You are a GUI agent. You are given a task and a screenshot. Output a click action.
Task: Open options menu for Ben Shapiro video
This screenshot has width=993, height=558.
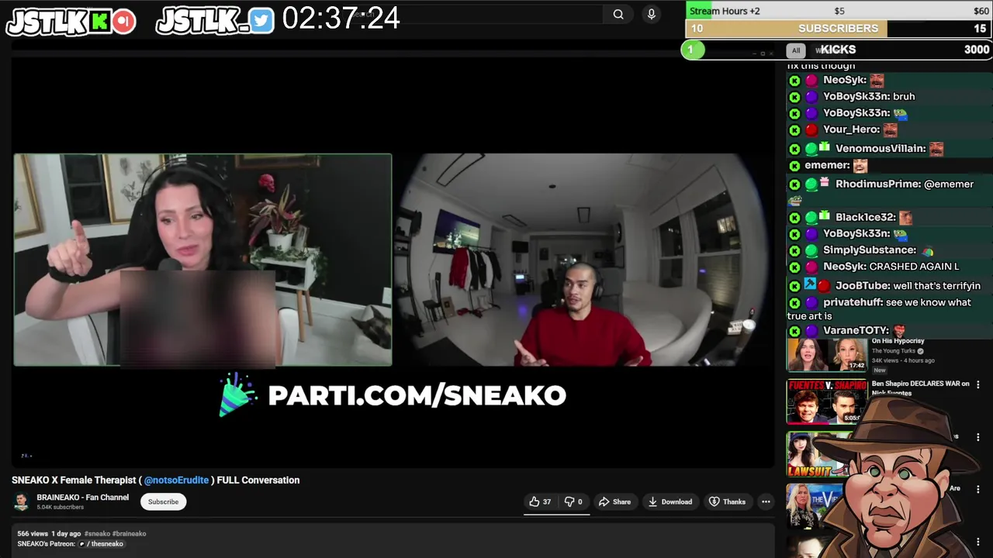977,384
